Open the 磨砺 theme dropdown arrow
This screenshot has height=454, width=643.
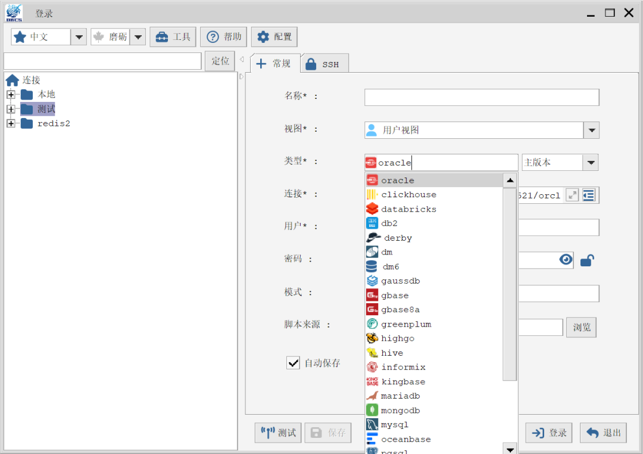coord(138,37)
